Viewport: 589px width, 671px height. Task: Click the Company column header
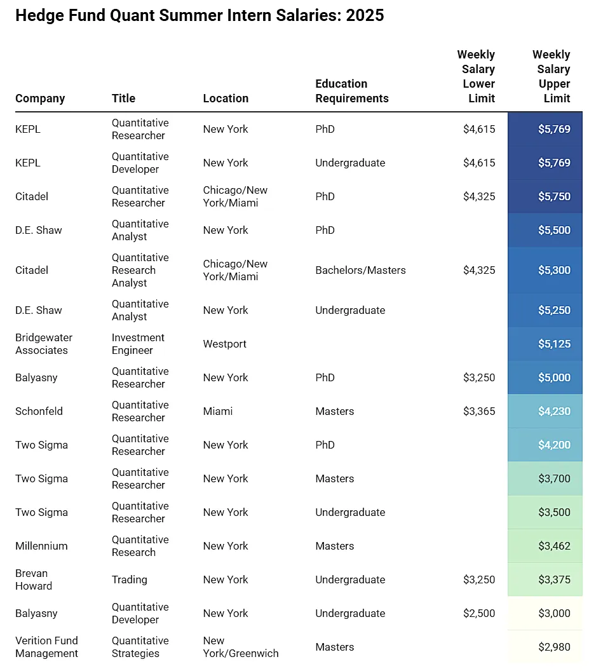coord(40,98)
